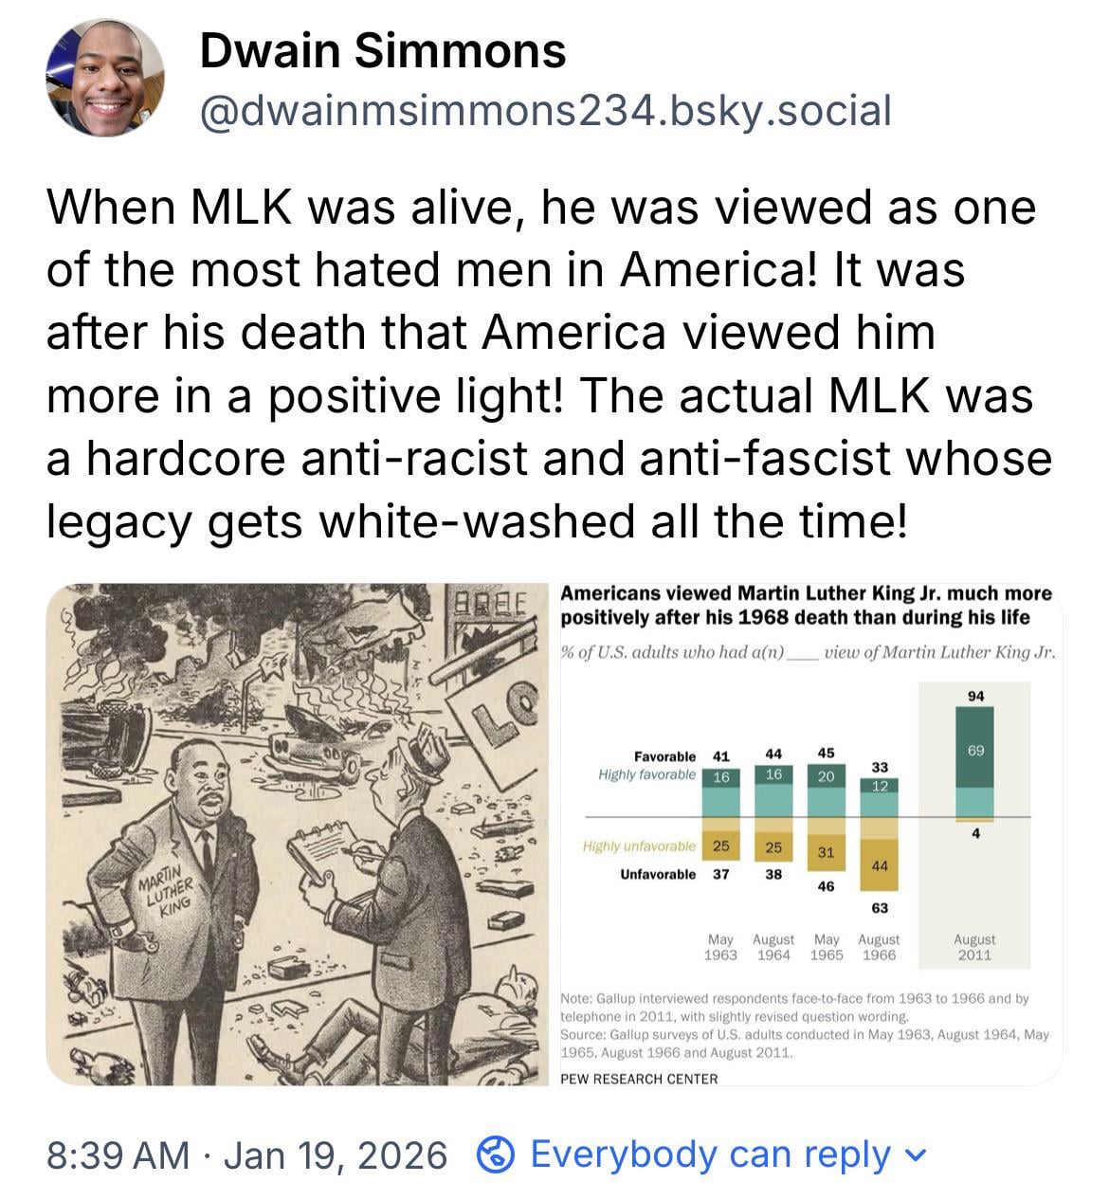Click the August 1966 chart bar
Image resolution: width=1109 pixels, height=1200 pixels.
click(879, 834)
